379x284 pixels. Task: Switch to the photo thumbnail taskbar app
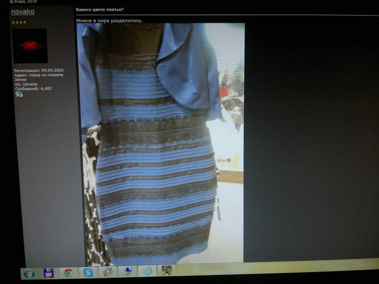click(x=167, y=270)
